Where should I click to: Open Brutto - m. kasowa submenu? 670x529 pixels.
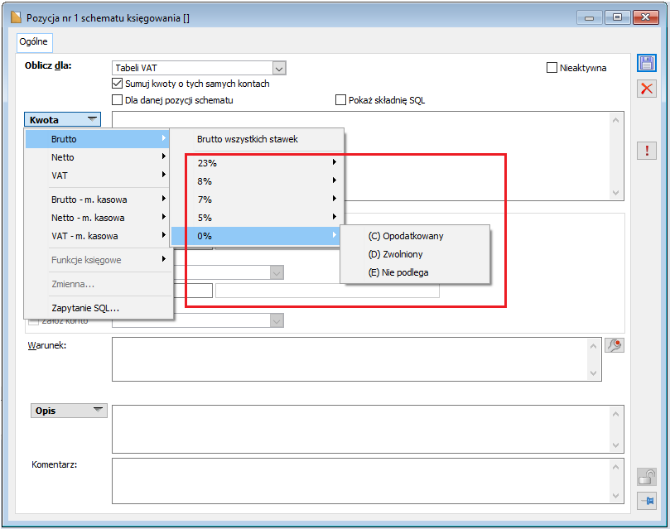[98, 200]
